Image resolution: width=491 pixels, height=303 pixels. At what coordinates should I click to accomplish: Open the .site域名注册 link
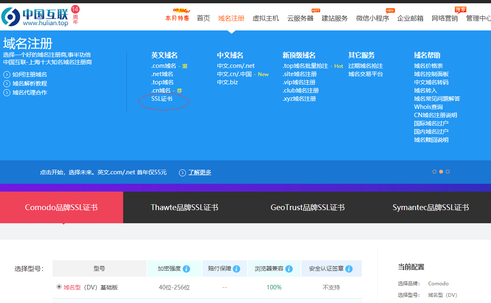tap(300, 74)
